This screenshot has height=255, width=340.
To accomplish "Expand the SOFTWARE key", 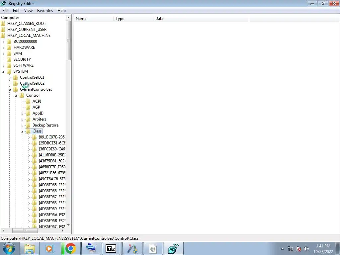I will point(3,65).
